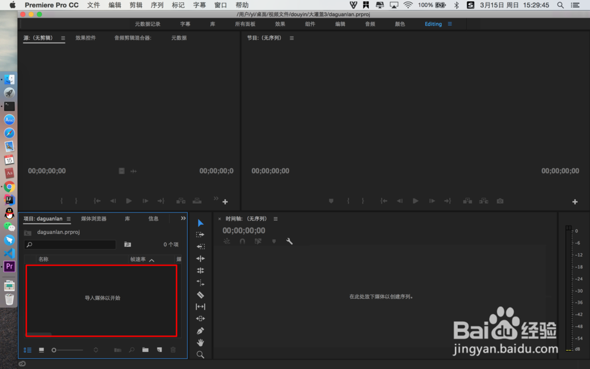Play in program monitor
Image resolution: width=590 pixels, height=369 pixels.
(415, 201)
